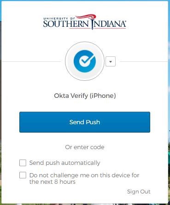The width and height of the screenshot is (170, 205).
Task: Click the torch handle between Southern and Indiana
Action: 92,24
